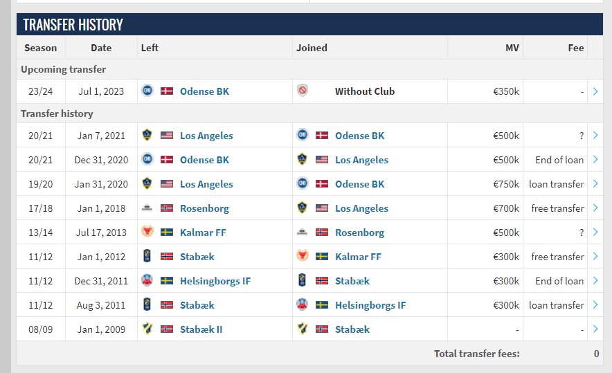Click Denmark flag next to Odense BK, Dec 31, 2020

coord(167,160)
